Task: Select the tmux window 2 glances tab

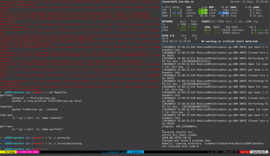Action: (136, 152)
